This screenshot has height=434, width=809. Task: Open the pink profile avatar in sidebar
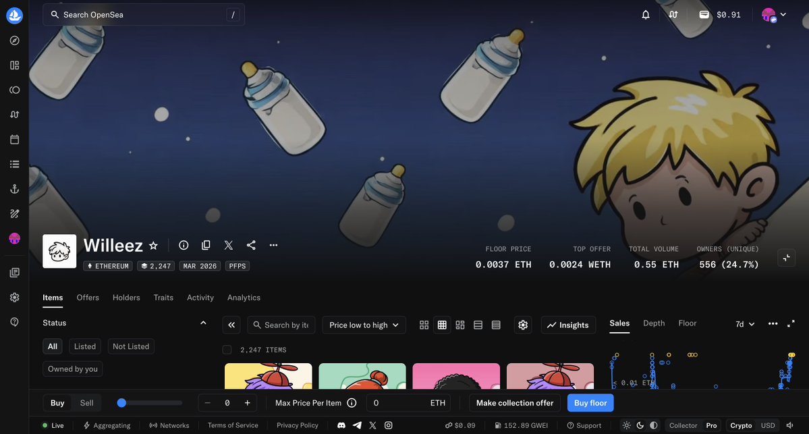14,238
